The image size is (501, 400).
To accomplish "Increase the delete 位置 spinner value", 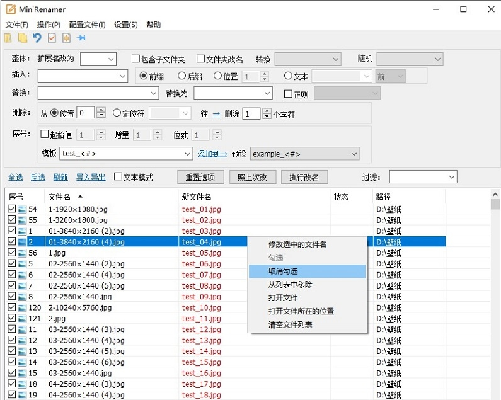I will click(x=101, y=110).
